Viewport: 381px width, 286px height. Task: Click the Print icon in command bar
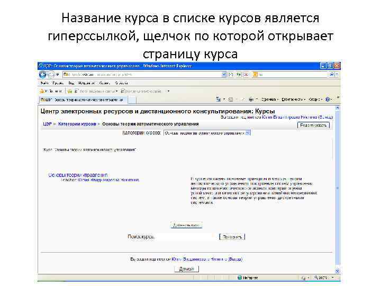251,99
